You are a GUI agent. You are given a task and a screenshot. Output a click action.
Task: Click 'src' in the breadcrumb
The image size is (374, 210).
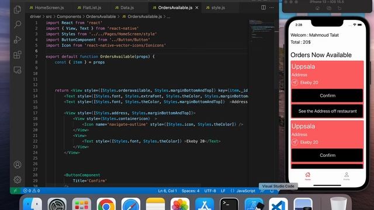[49, 16]
